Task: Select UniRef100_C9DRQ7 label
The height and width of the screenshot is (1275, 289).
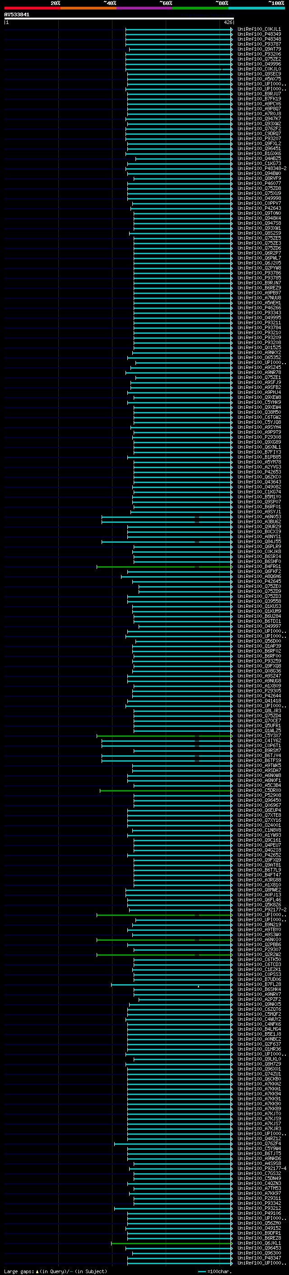Action: (x=259, y=133)
